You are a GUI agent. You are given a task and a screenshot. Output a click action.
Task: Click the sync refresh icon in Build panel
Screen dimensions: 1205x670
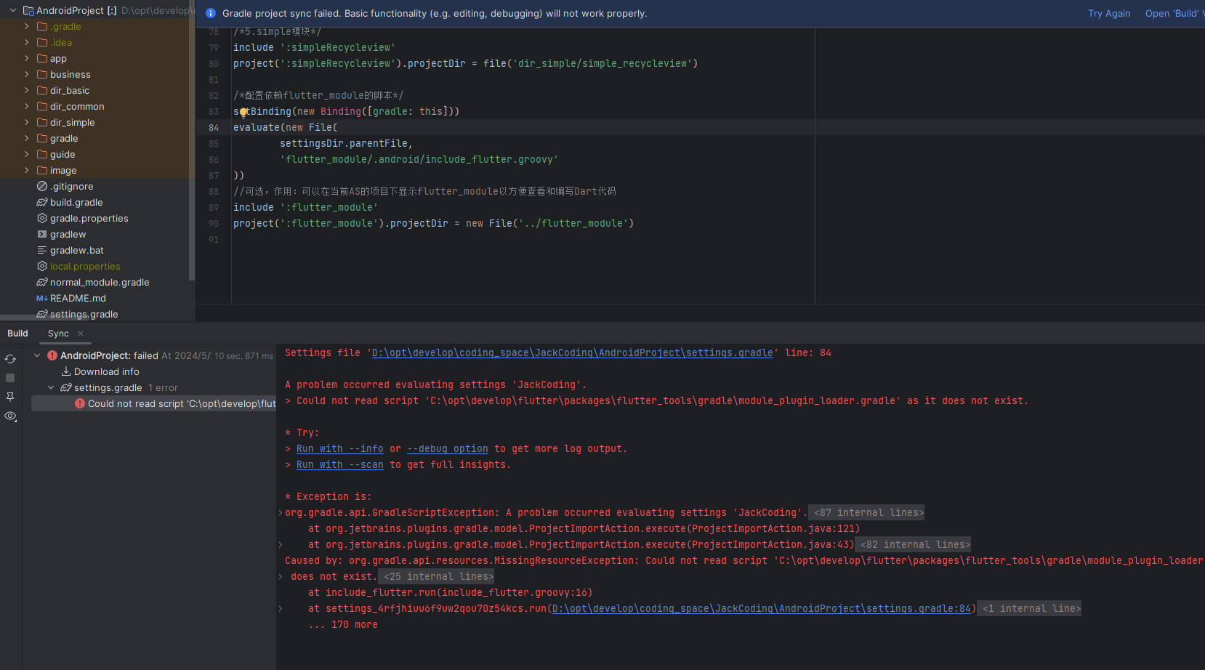(x=10, y=359)
